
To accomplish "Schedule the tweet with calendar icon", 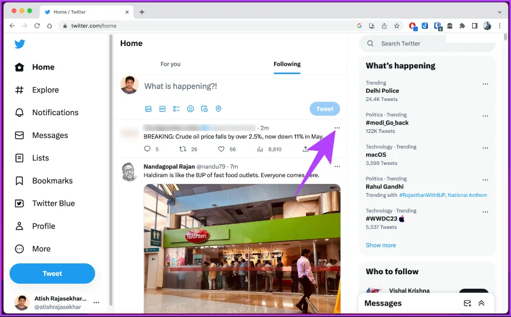I will pyautogui.click(x=204, y=109).
